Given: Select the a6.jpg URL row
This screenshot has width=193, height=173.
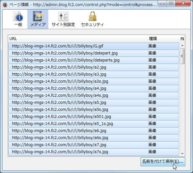Looking at the screenshot, I should pyautogui.click(x=94, y=131).
